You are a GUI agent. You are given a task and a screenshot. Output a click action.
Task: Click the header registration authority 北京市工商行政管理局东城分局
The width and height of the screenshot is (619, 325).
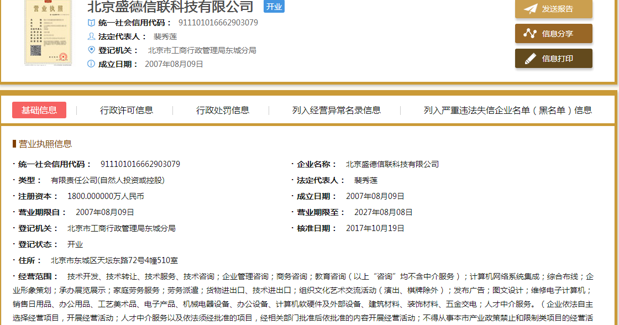click(202, 50)
